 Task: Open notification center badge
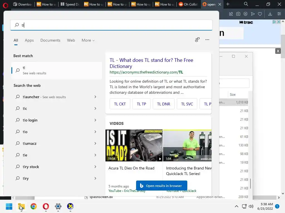[x=277, y=206]
